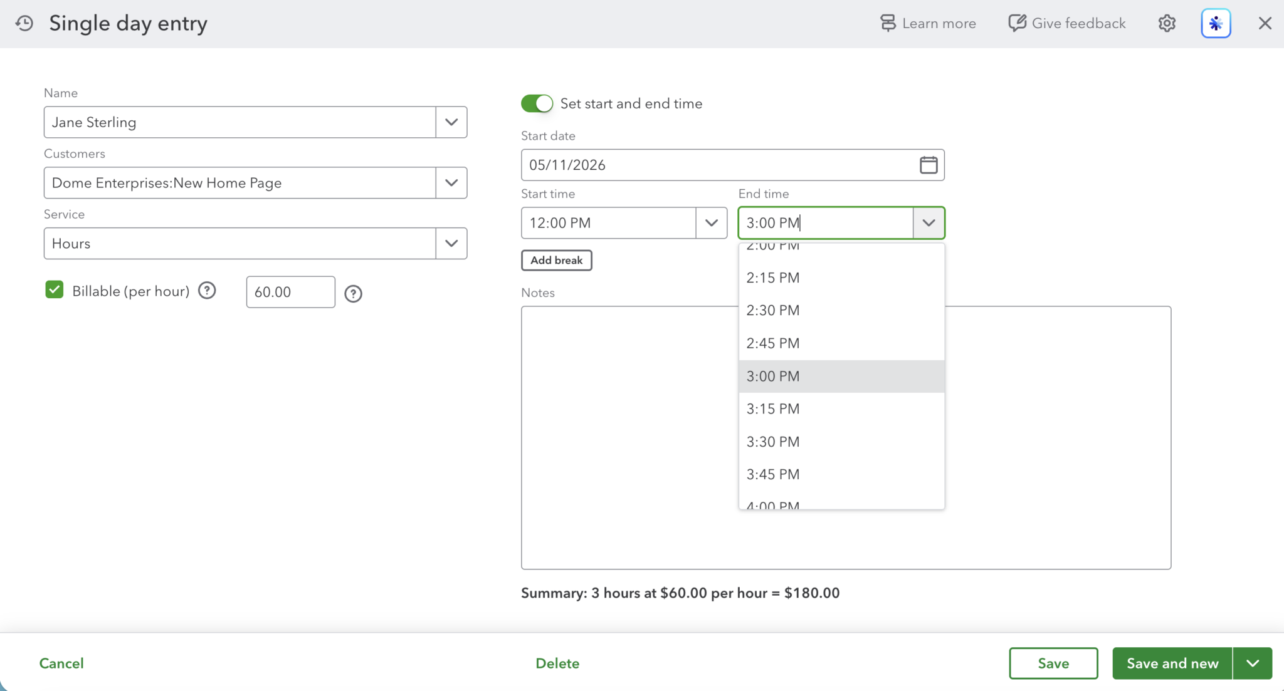This screenshot has height=691, width=1284.
Task: Expand the Save and new options arrow
Action: pyautogui.click(x=1253, y=663)
